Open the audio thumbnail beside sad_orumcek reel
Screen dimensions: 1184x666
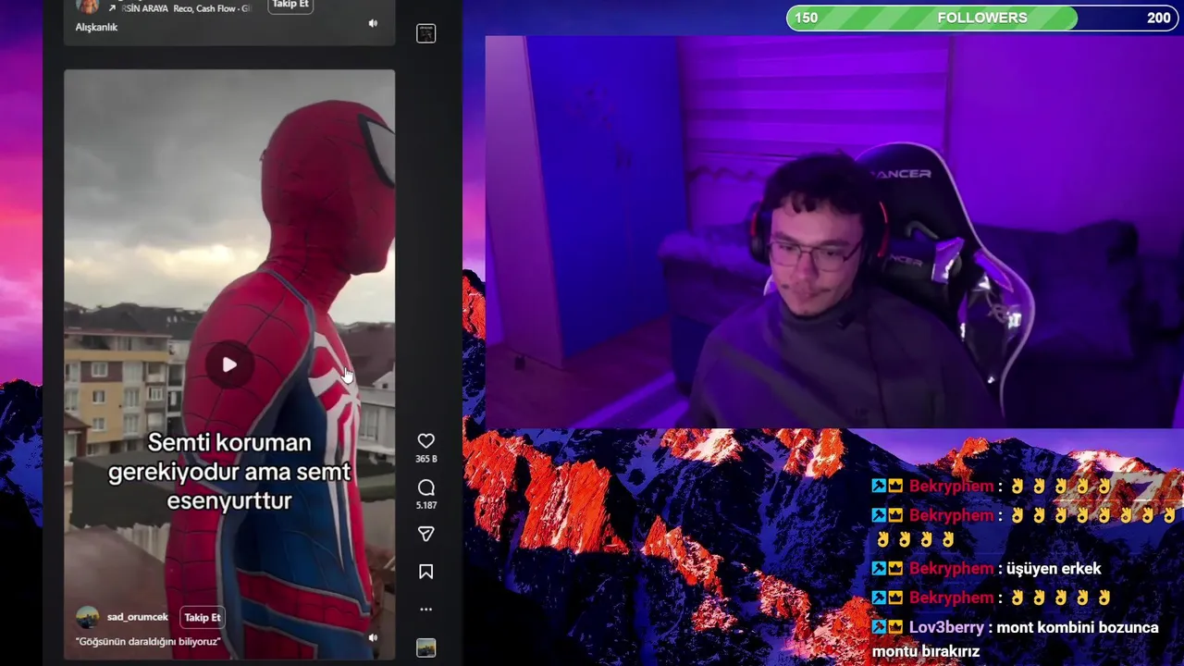[425, 647]
